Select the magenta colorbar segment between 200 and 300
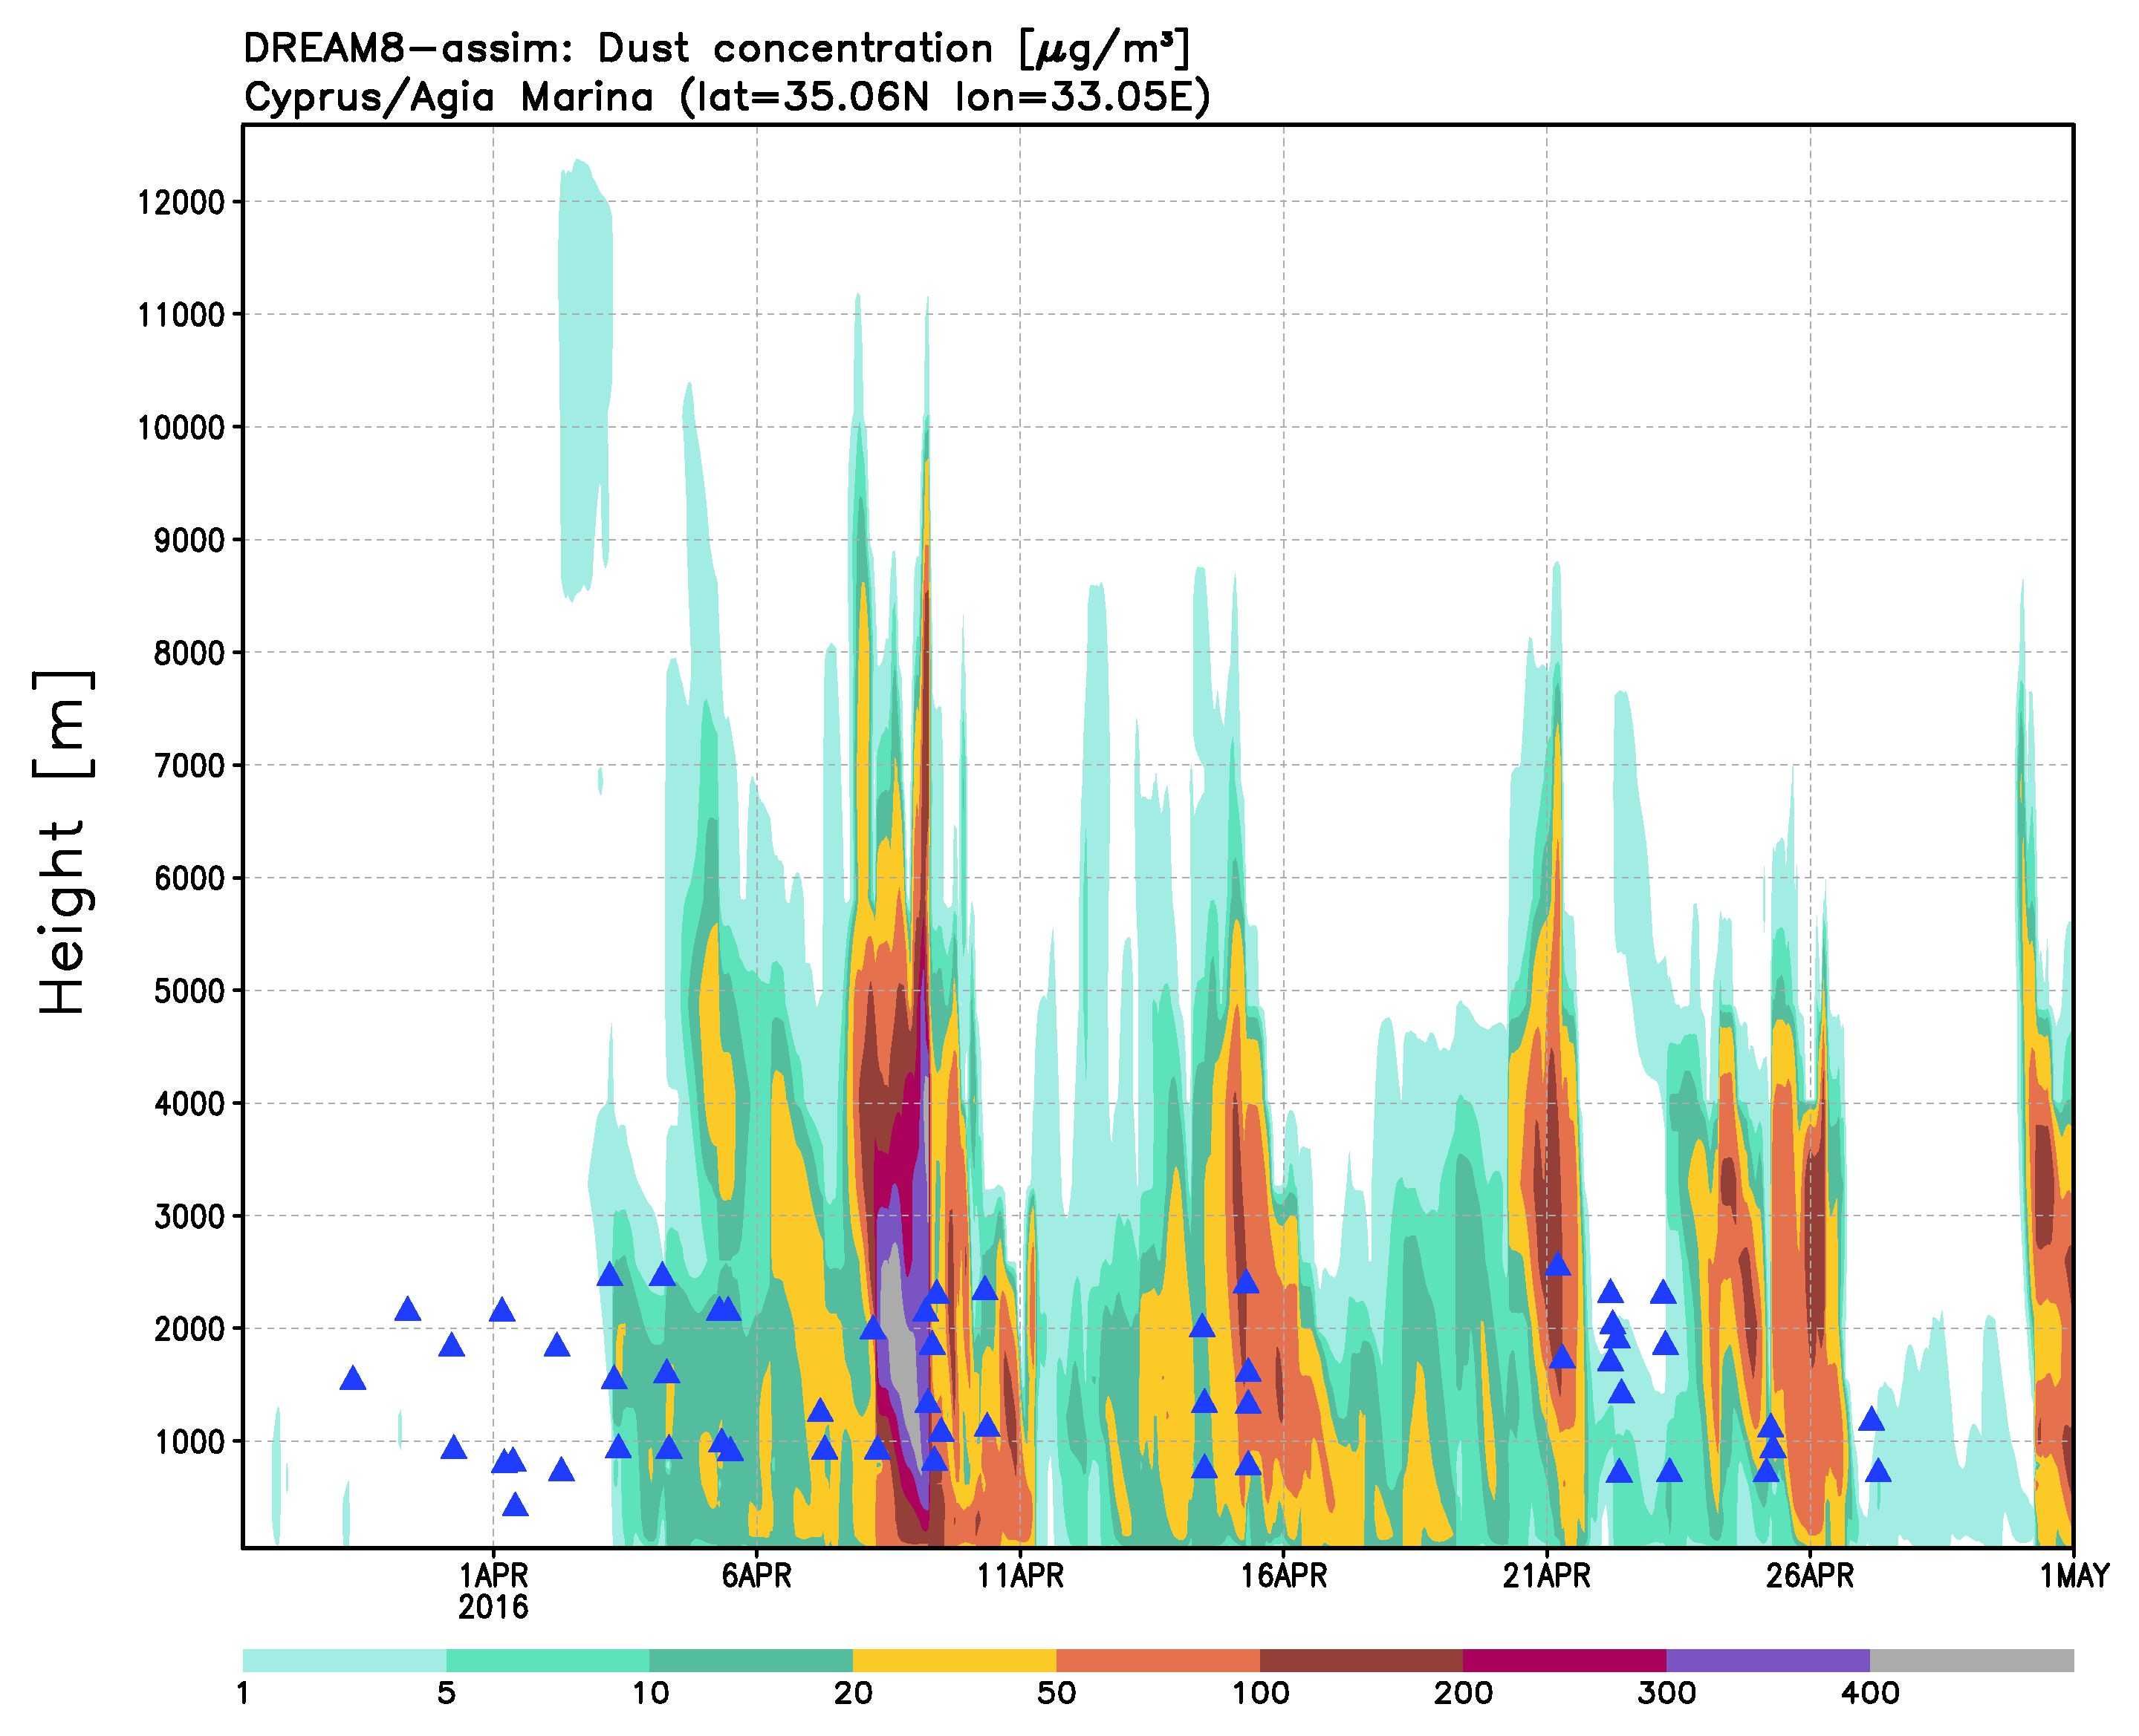Image resolution: width=2139 pixels, height=1736 pixels. (1564, 1660)
